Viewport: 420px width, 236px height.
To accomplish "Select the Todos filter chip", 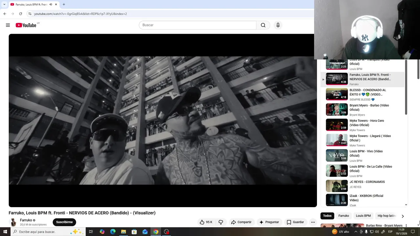I will pos(327,216).
